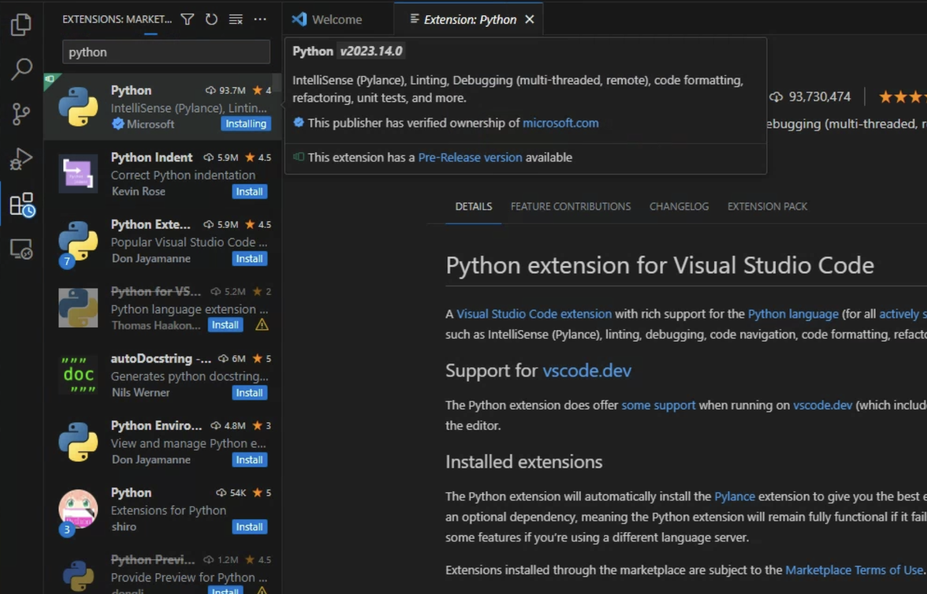
Task: Click the extensions search field containing python
Action: point(166,52)
